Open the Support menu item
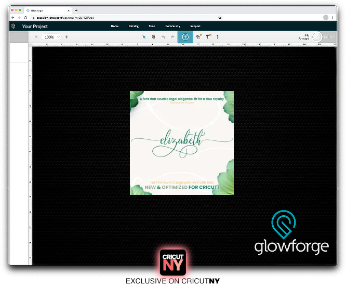 pos(195,26)
